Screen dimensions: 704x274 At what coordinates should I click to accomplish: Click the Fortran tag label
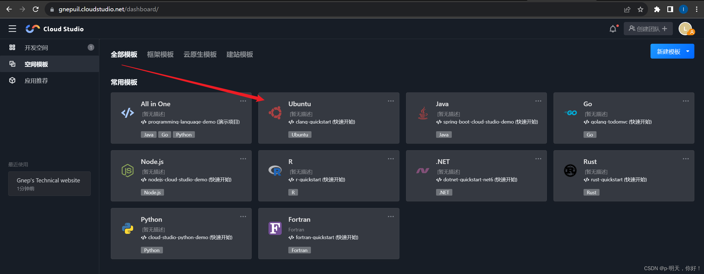[x=300, y=250]
